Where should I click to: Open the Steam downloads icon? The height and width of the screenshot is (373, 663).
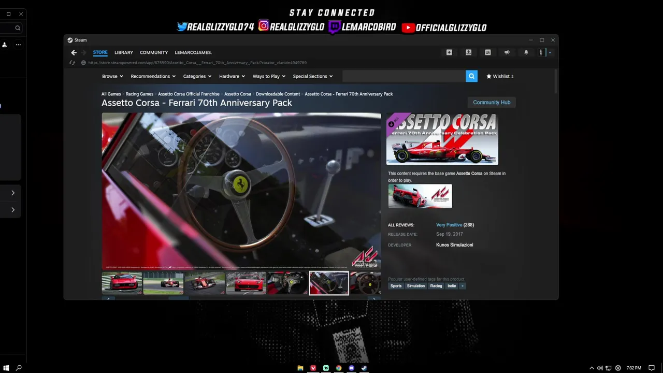468,52
